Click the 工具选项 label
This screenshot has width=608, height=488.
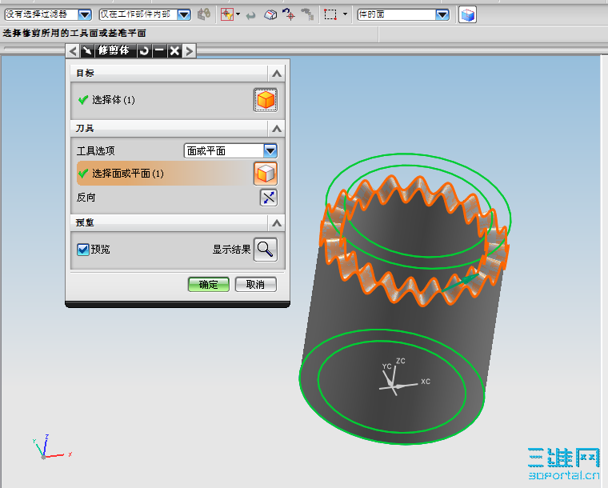pos(95,150)
